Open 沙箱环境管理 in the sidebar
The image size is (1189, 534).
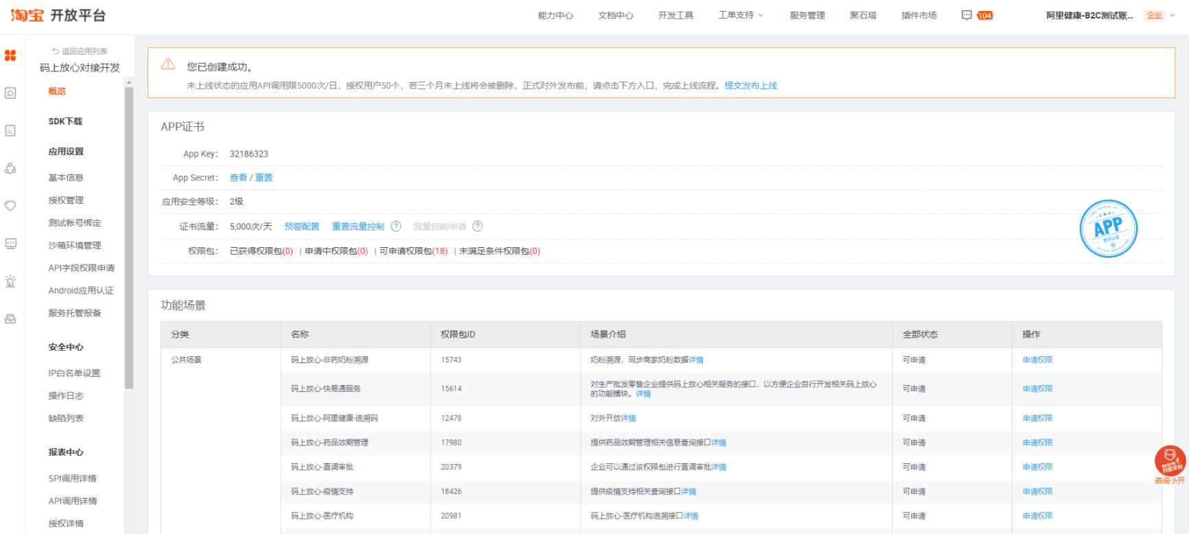pos(75,246)
